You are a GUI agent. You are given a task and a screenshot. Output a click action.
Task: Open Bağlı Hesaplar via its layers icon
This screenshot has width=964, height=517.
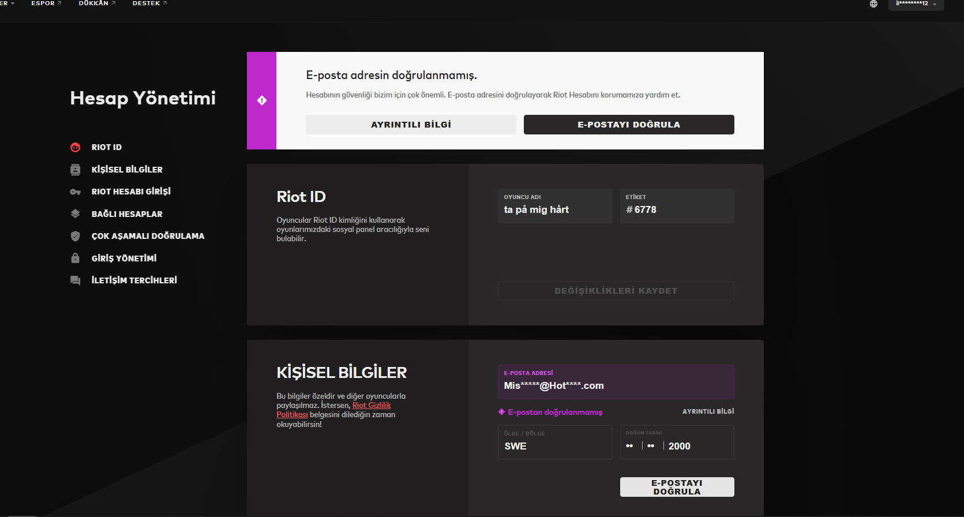click(75, 213)
